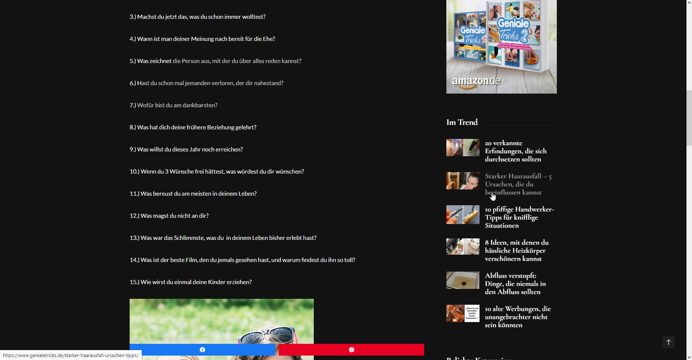Open '20 verkannte Erfindungen' article link
The width and height of the screenshot is (692, 360).
tap(515, 151)
